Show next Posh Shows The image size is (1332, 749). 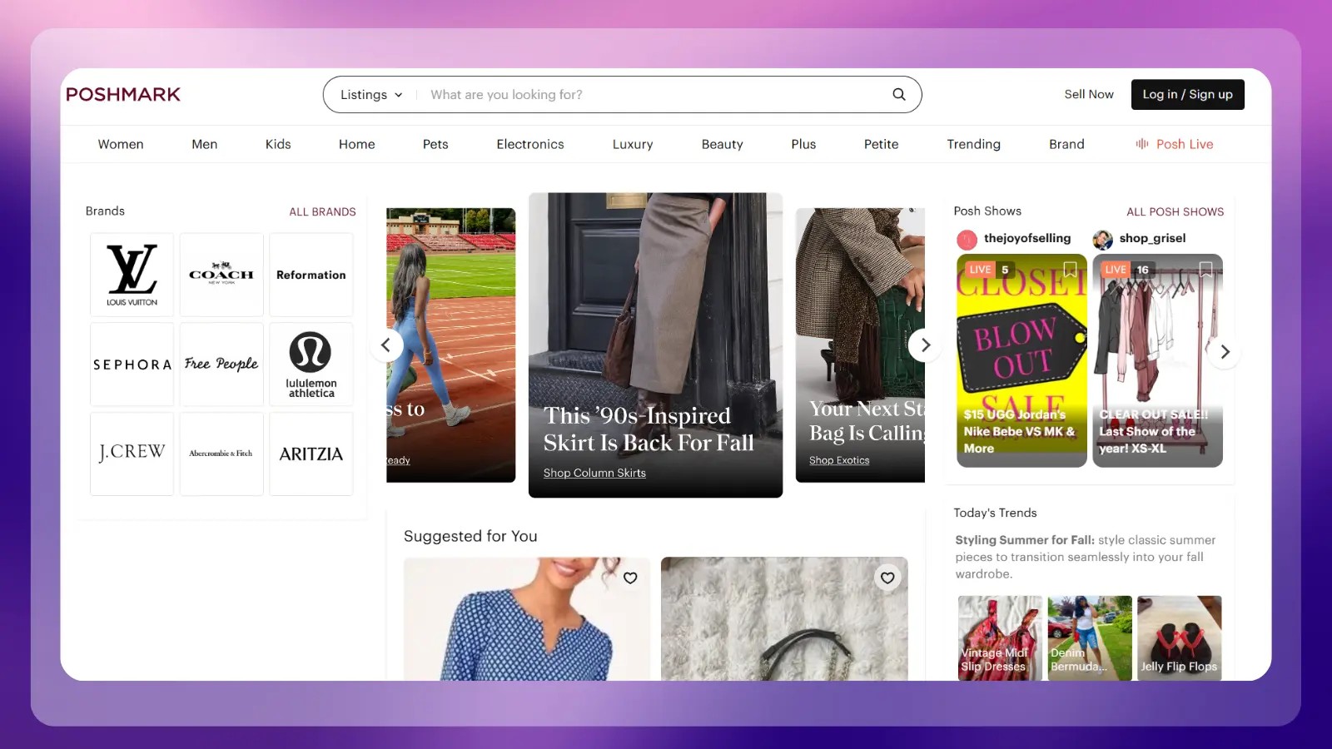coord(1225,352)
